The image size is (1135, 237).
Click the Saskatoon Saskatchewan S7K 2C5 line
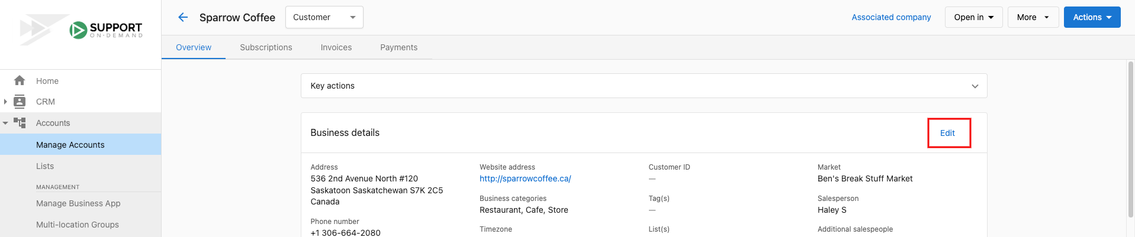coord(377,190)
